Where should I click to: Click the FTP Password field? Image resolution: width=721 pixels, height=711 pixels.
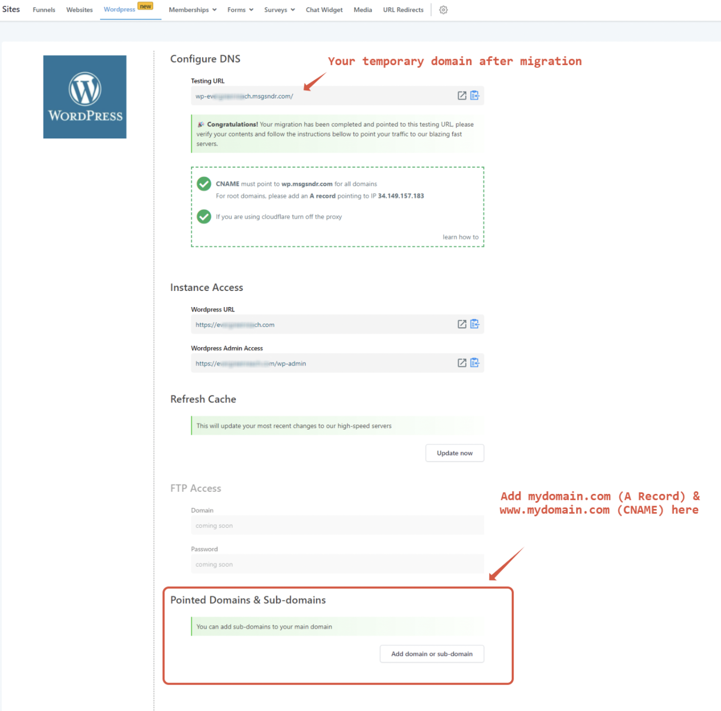[337, 564]
